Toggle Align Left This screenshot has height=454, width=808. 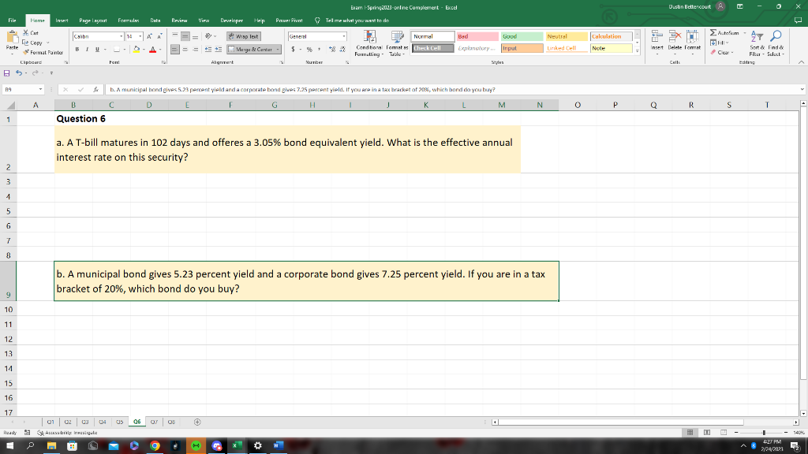(x=175, y=50)
